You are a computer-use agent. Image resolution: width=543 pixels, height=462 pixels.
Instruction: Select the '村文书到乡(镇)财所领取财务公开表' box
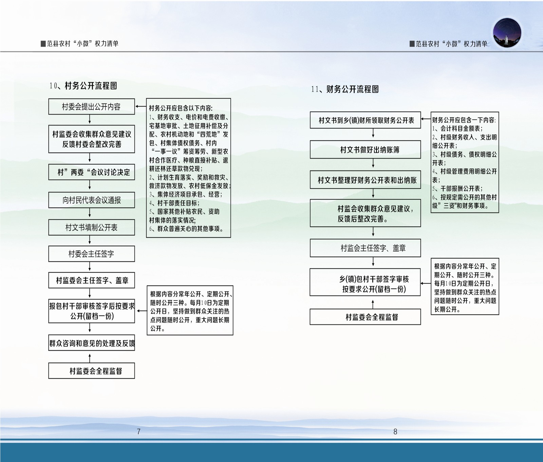366,120
